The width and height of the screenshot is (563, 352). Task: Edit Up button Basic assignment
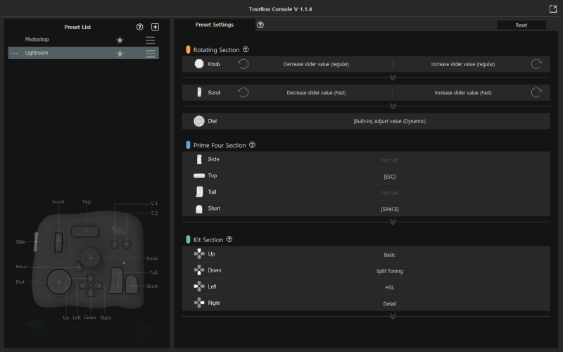(x=390, y=255)
